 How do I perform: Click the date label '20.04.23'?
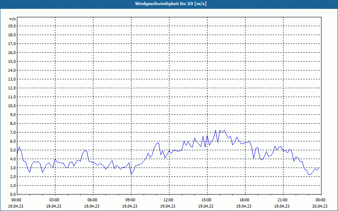click(x=320, y=206)
